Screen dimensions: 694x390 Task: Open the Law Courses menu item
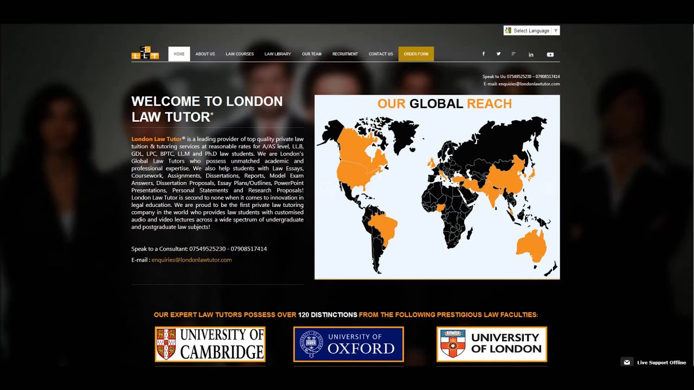[240, 54]
